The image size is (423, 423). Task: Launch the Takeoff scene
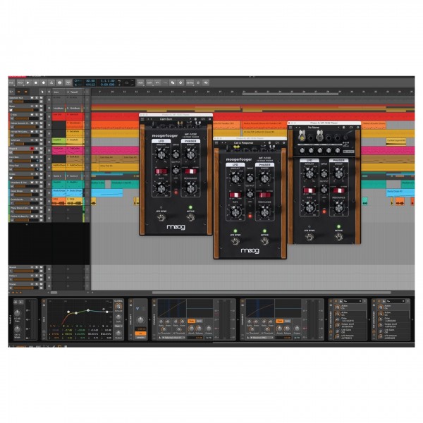coord(68,92)
